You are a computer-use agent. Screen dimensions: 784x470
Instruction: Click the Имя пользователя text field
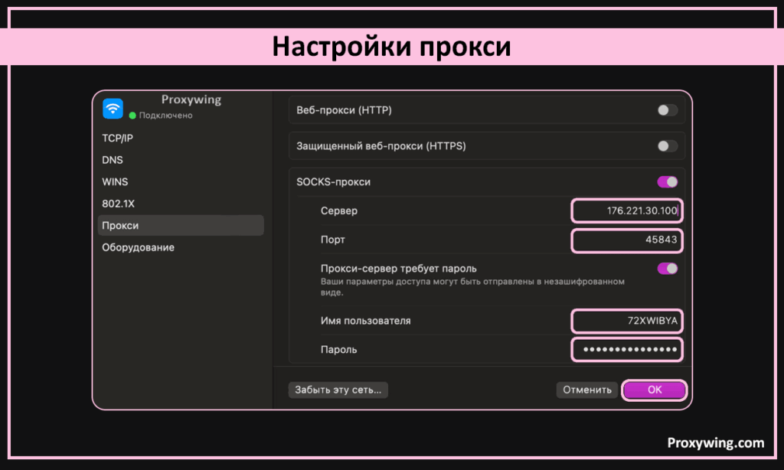coord(626,321)
